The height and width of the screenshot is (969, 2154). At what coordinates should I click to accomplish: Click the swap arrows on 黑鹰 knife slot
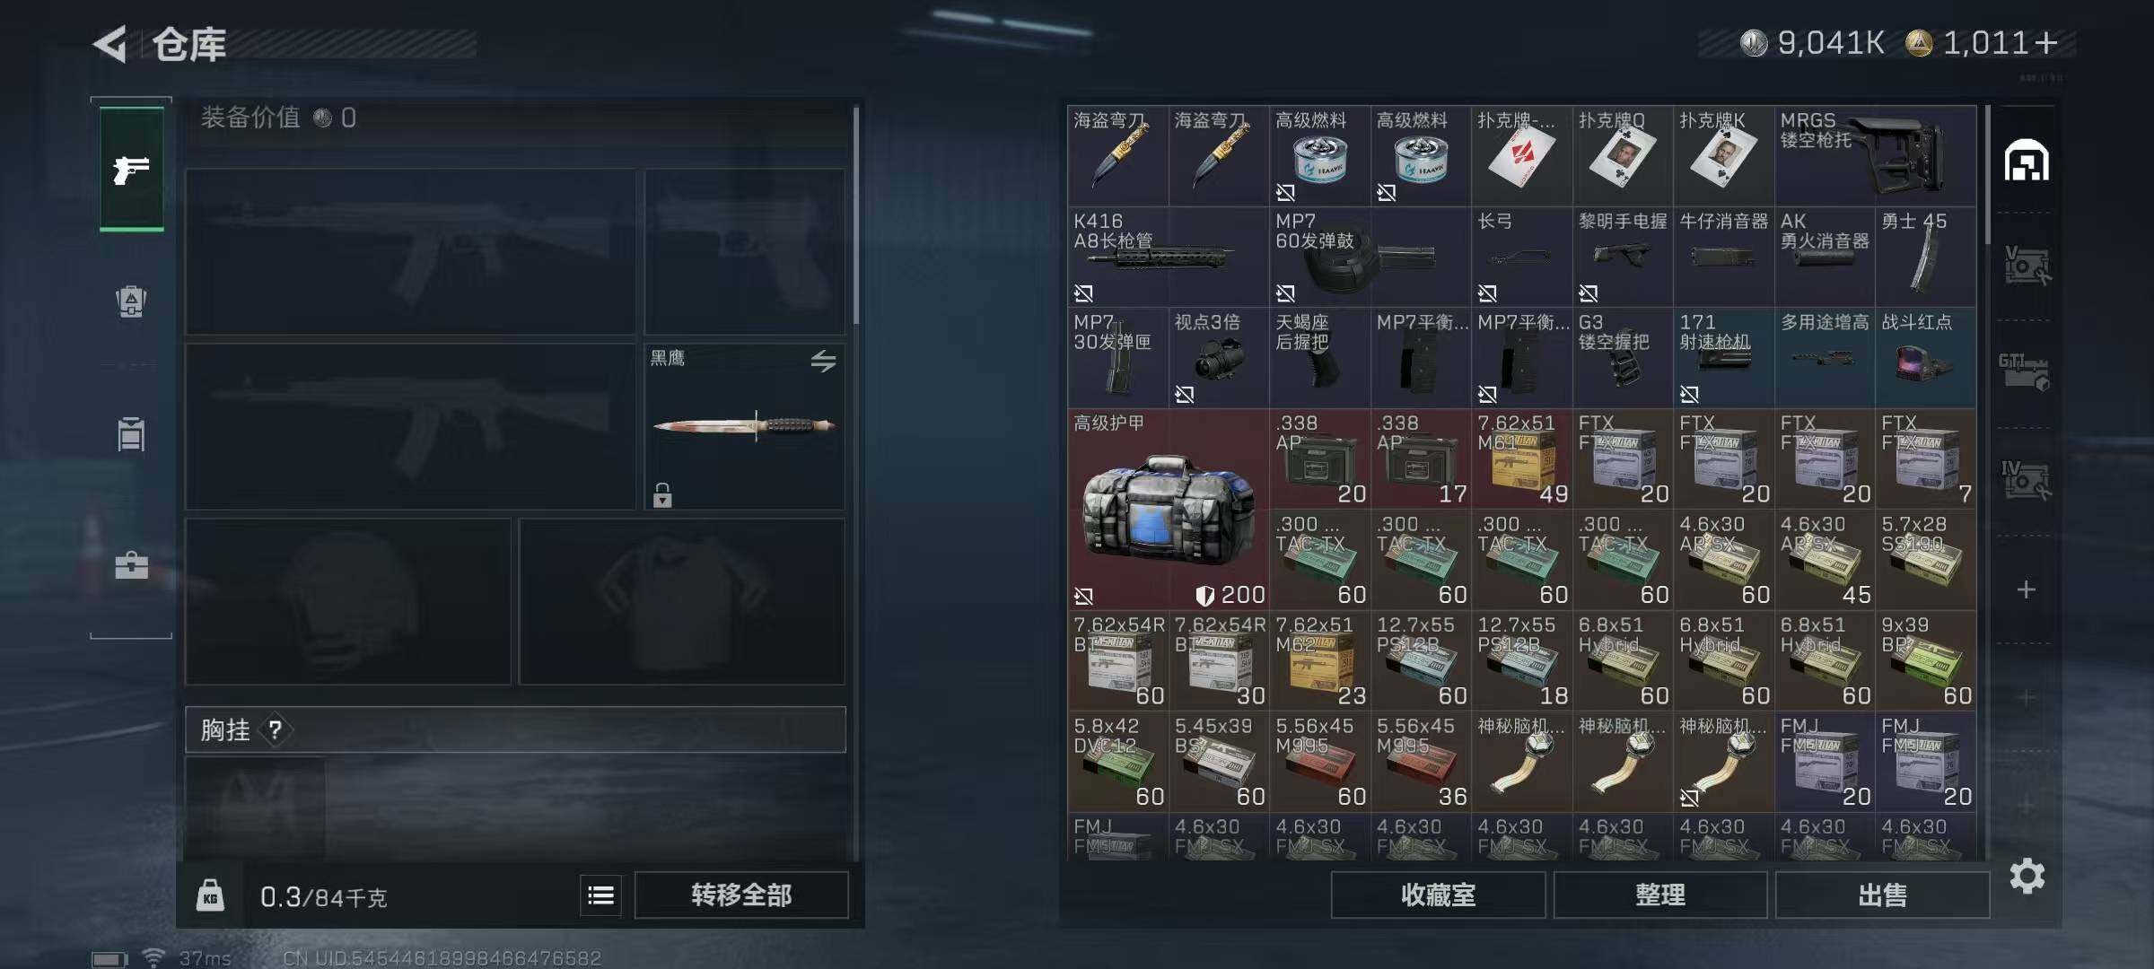tap(823, 361)
